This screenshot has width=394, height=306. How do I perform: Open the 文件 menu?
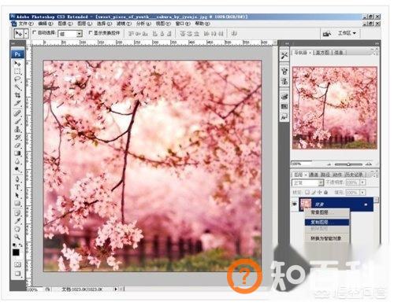click(x=26, y=24)
